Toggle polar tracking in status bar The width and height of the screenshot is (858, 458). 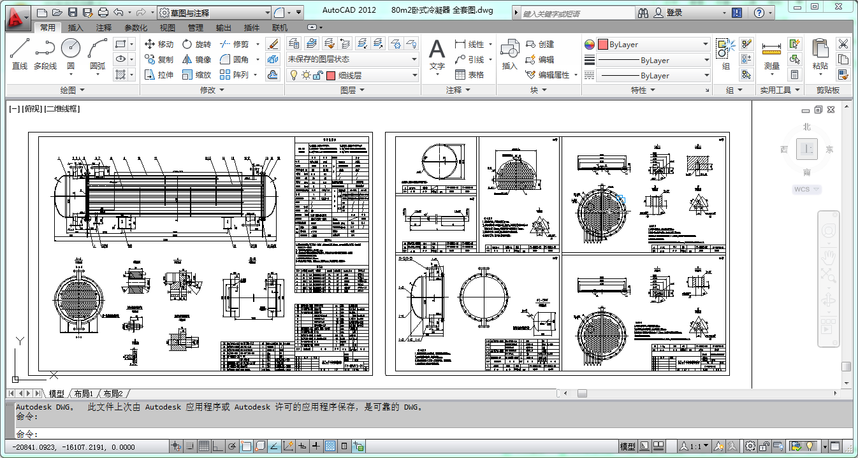(x=232, y=446)
